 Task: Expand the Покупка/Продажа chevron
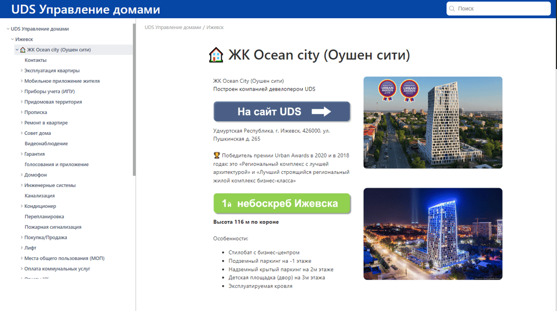(21, 238)
